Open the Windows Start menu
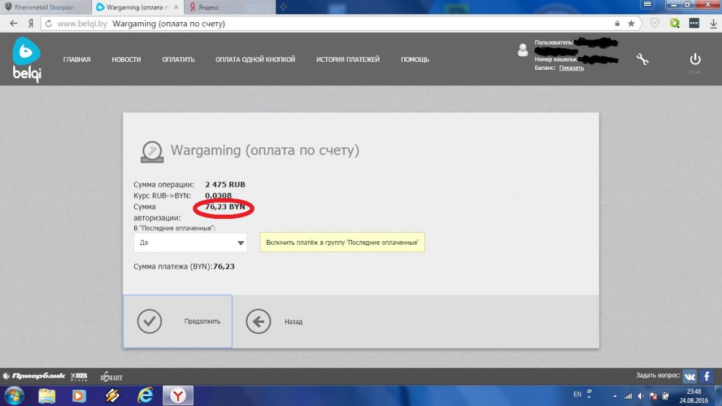This screenshot has width=722, height=406. point(13,395)
